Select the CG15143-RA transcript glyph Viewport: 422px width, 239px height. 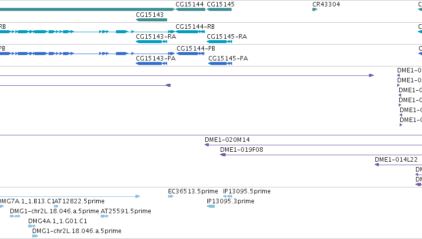(x=152, y=42)
